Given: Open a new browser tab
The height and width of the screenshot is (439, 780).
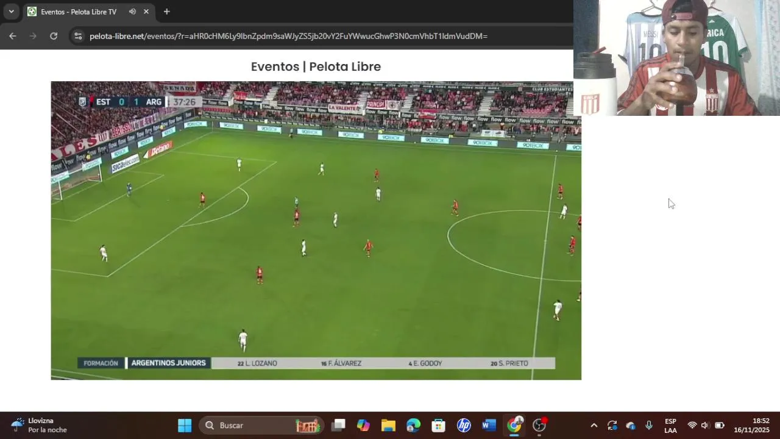Looking at the screenshot, I should pyautogui.click(x=166, y=12).
